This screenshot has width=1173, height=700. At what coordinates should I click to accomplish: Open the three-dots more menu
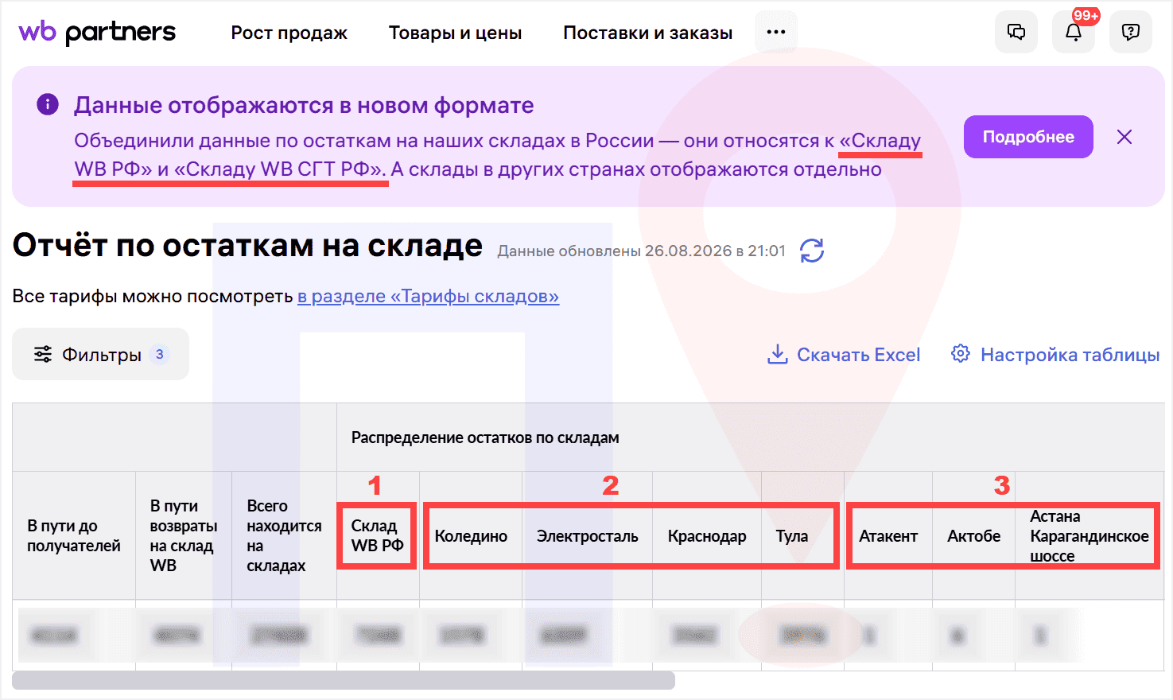click(776, 32)
